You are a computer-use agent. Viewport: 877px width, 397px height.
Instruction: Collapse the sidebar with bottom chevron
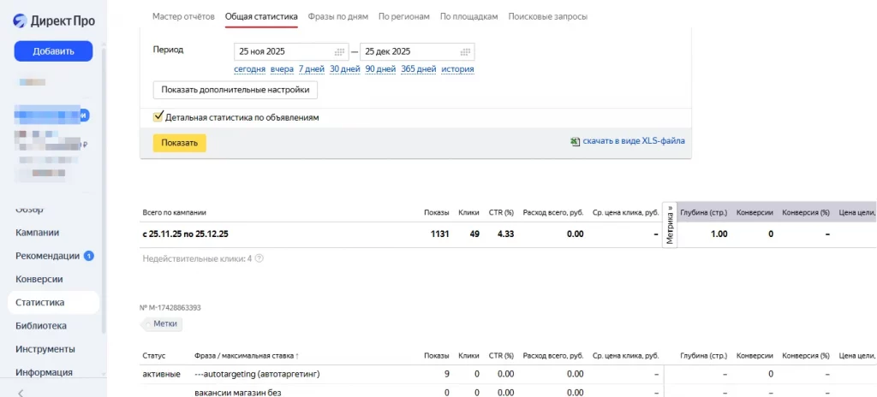[x=21, y=392]
